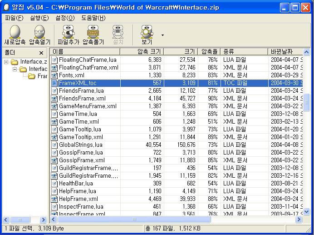Viewport: 314px width, 235px height.
Task: Click the file list horizontal scrollbar thumb
Action: pos(131,220)
